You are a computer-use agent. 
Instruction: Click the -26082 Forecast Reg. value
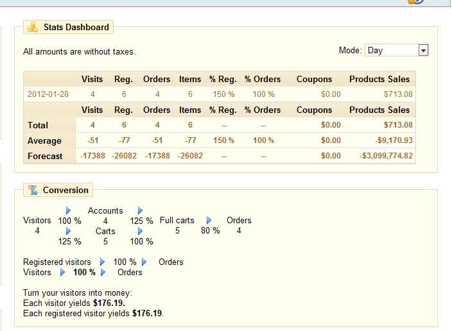coord(124,156)
